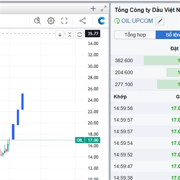Select the 382.600 order volume row
180x180 pixels.
tap(145, 61)
